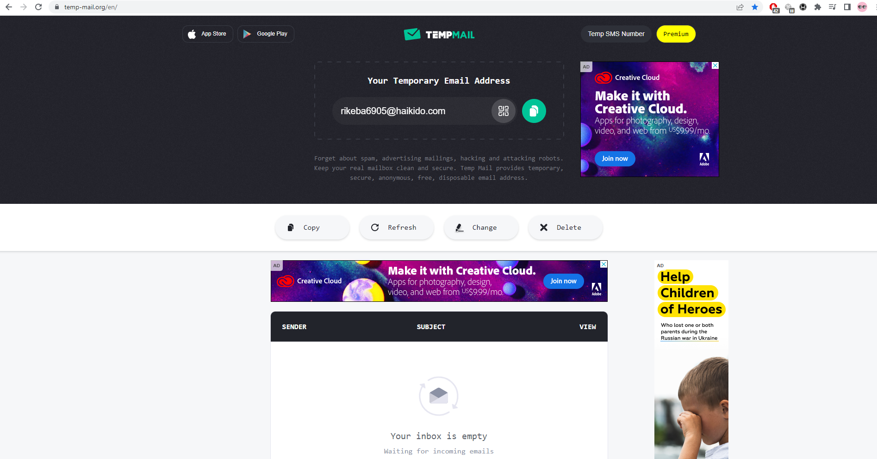Click green copy email address icon
The width and height of the screenshot is (877, 459).
(x=534, y=111)
